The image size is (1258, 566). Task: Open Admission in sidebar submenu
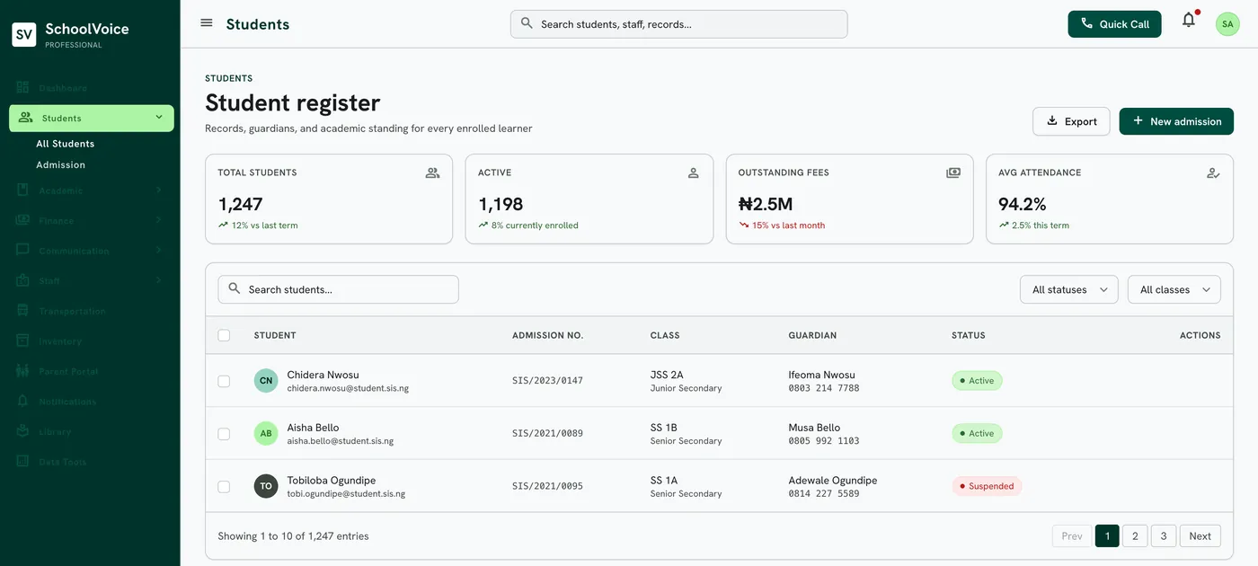60,165
